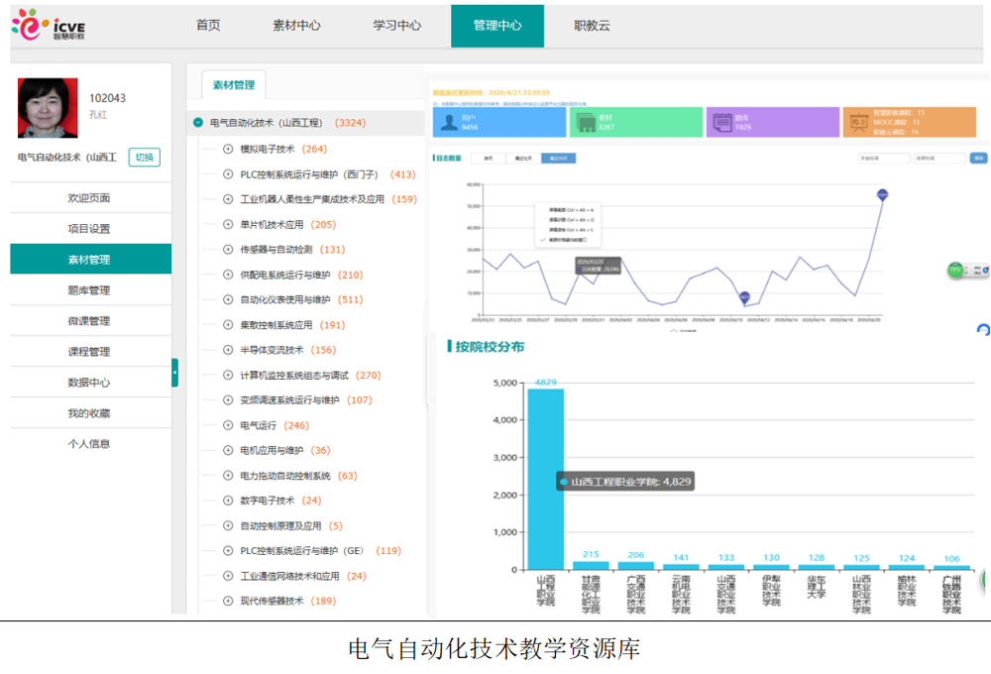Screen dimensions: 991x674
Task: Click the ICVE logo in header
Action: [x=50, y=25]
